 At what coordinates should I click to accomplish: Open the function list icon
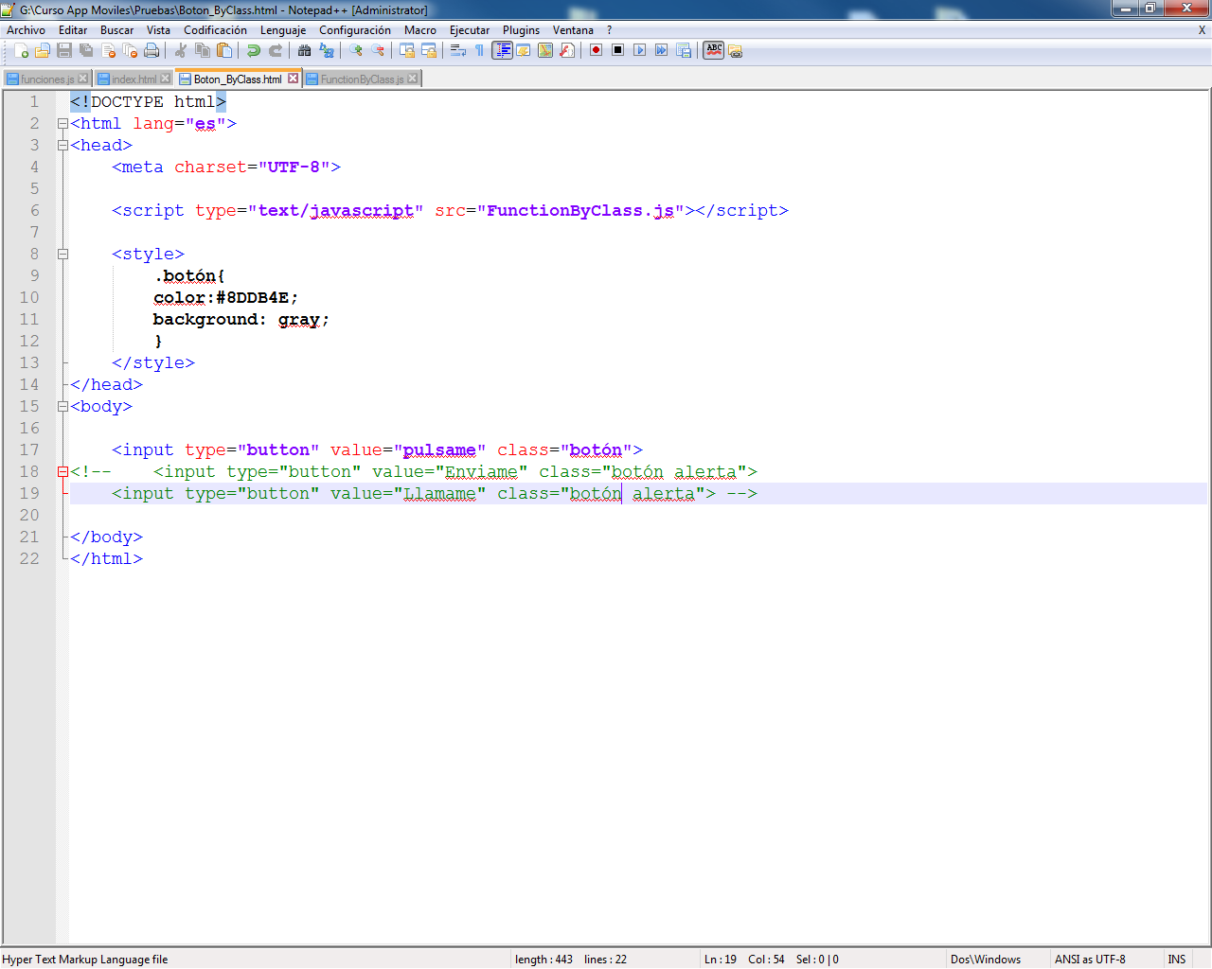(567, 50)
